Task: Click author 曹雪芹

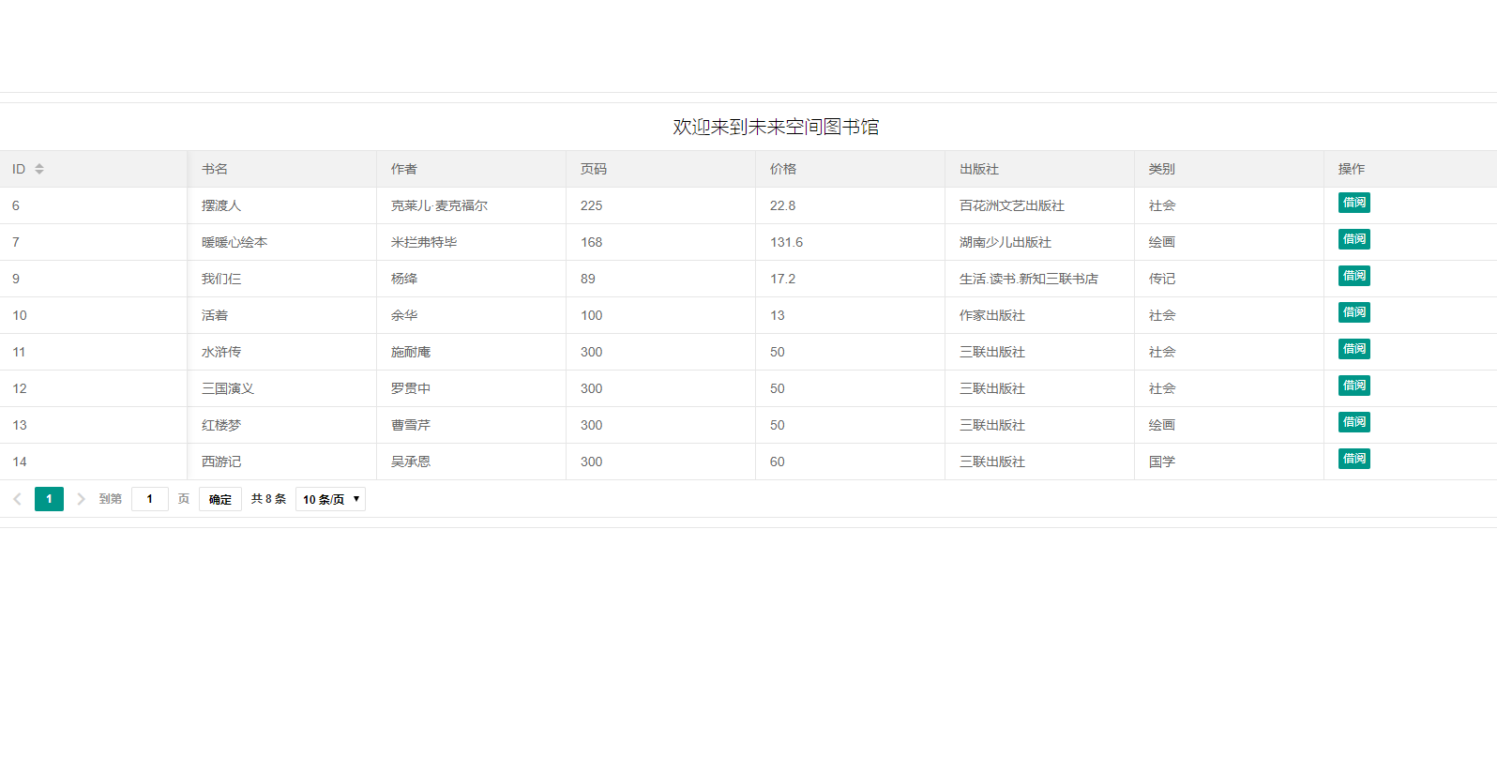Action: (x=411, y=425)
